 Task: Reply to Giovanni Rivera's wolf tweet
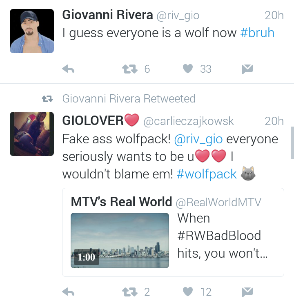68,69
